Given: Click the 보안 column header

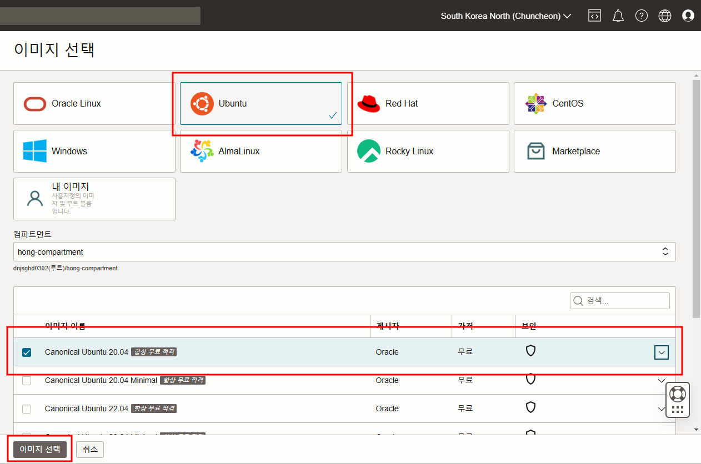Looking at the screenshot, I should pos(529,326).
